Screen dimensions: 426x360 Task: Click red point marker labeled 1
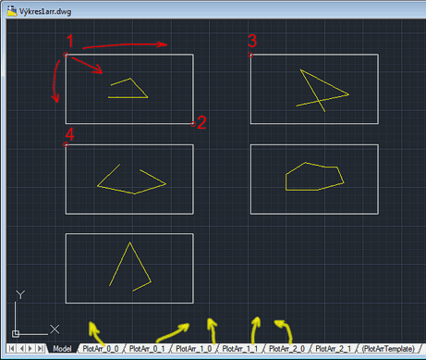(66, 55)
